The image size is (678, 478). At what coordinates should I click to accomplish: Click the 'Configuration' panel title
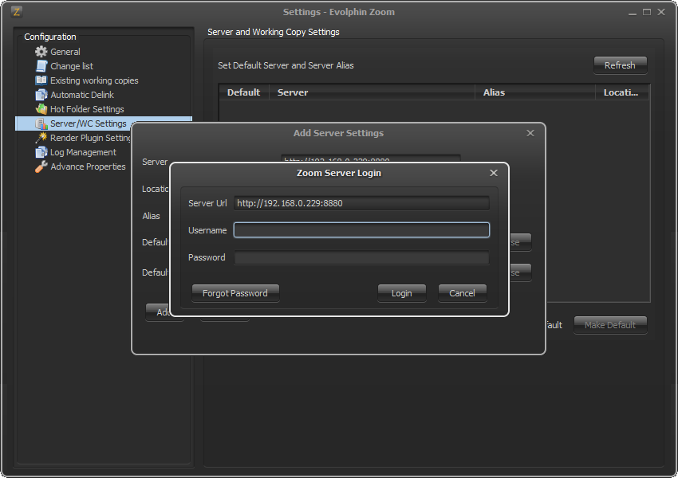(50, 37)
